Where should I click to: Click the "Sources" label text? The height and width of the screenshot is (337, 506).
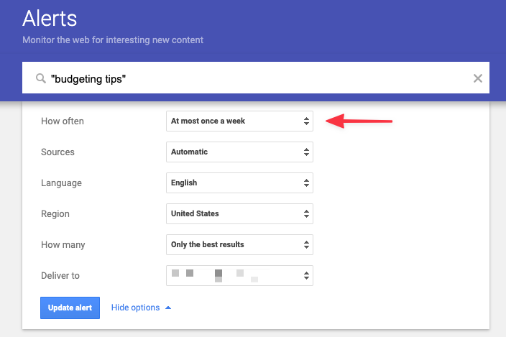pos(57,152)
